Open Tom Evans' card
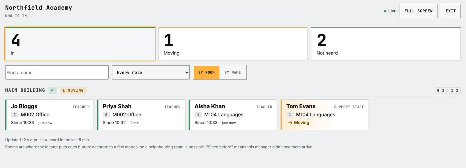This screenshot has width=466, height=168. pos(325,115)
